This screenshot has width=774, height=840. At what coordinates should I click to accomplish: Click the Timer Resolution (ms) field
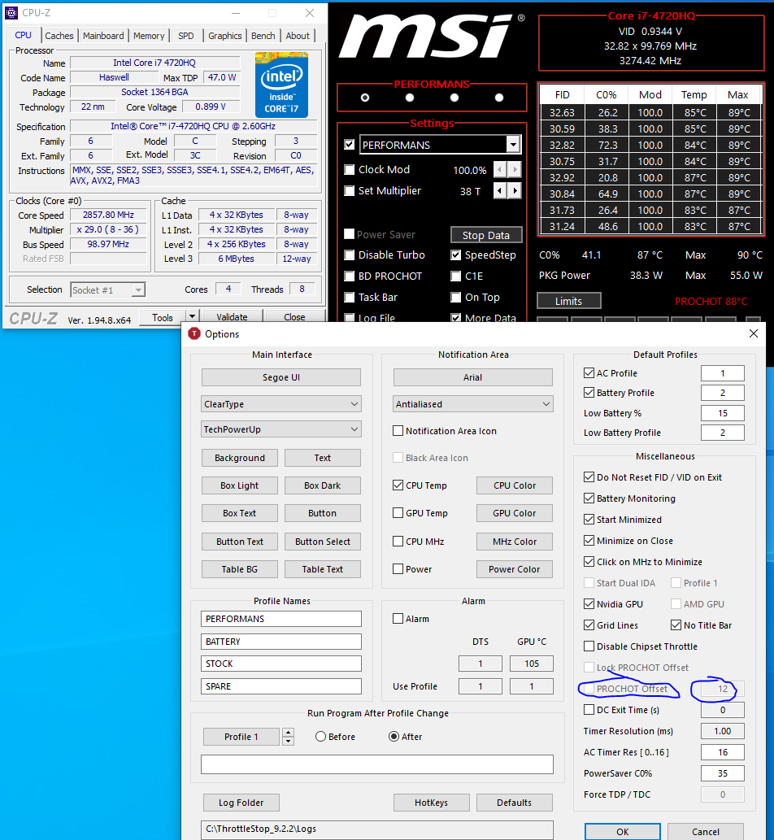coord(723,731)
